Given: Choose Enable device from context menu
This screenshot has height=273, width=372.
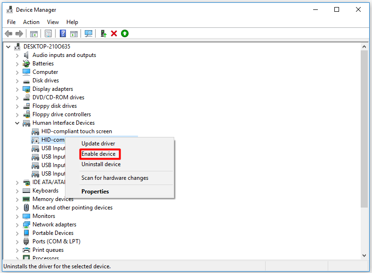Looking at the screenshot, I should [98, 154].
